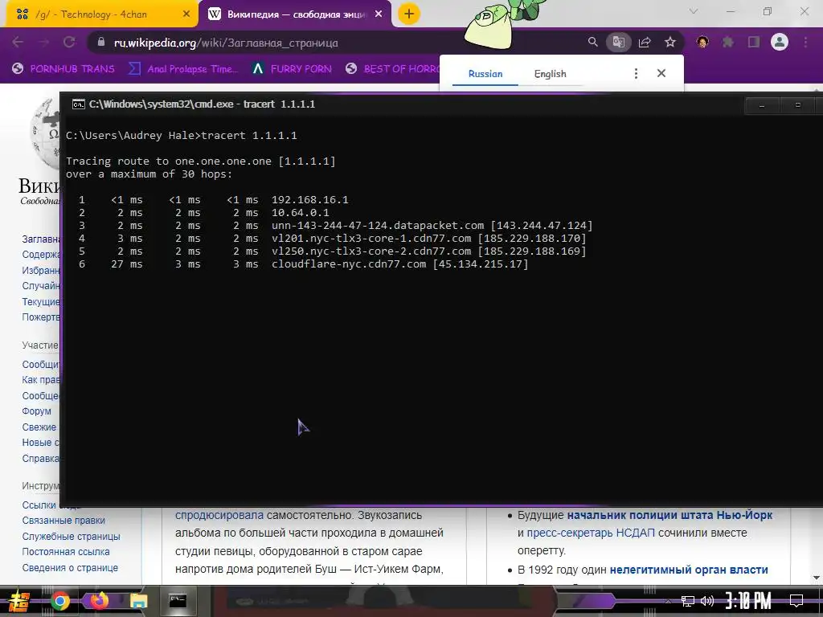
Task: Click the vl250.nyc-tlx3-core-2.cdn77.com hop
Action: tap(371, 251)
